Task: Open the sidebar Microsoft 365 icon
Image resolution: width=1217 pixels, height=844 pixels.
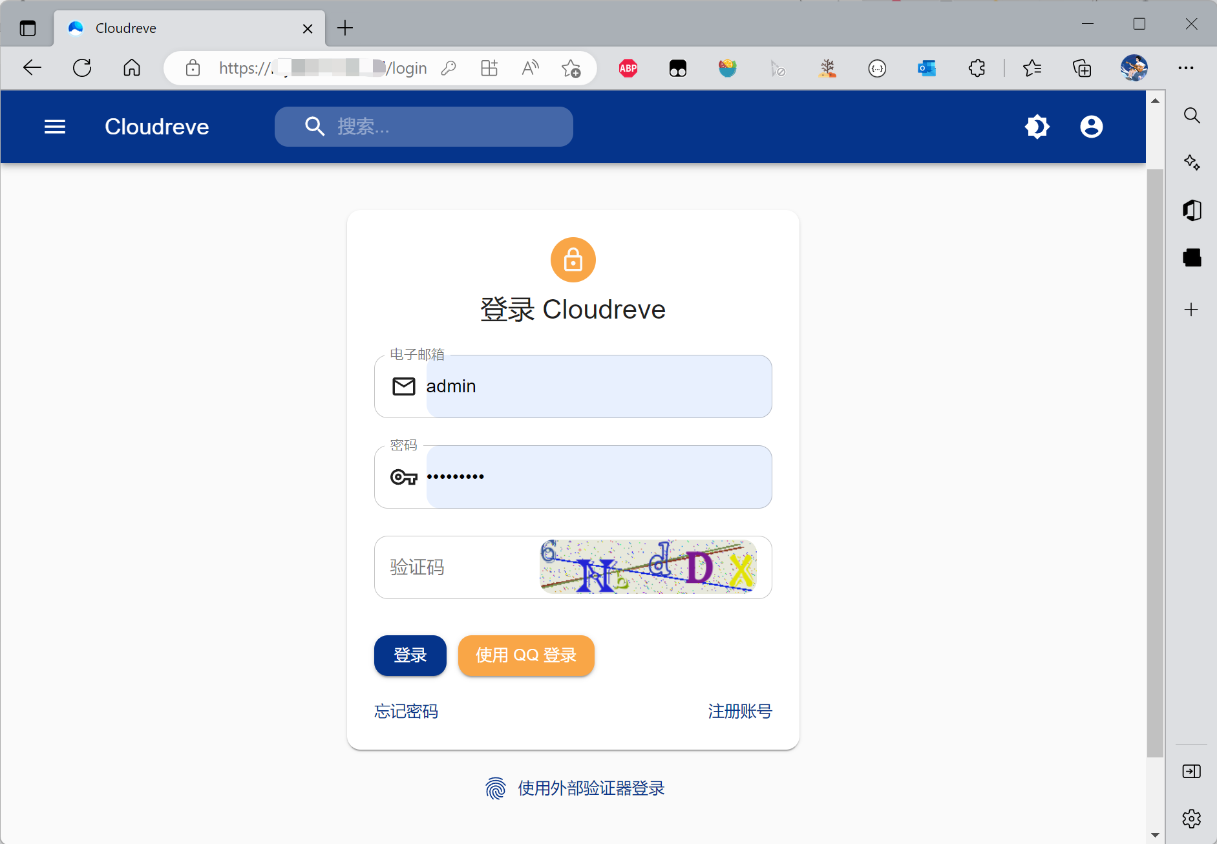Action: click(1192, 210)
